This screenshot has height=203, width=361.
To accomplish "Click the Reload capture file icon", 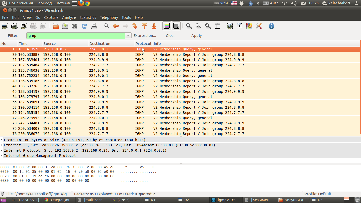I will pos(84,26).
